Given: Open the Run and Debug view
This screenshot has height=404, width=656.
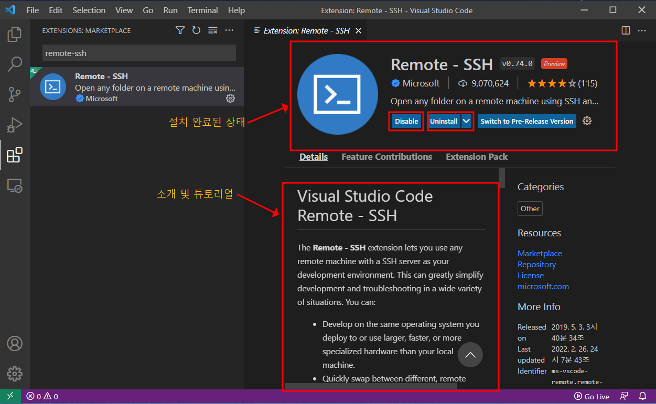Looking at the screenshot, I should [x=15, y=125].
